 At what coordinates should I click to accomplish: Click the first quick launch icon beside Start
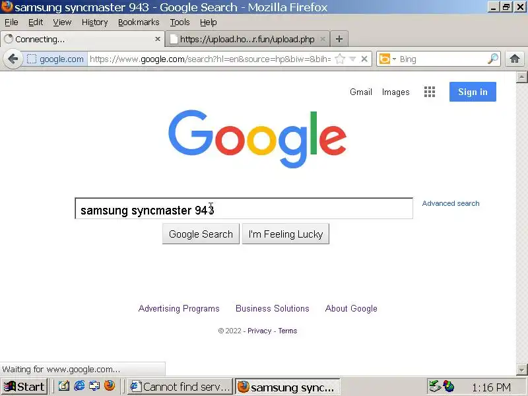coord(64,386)
